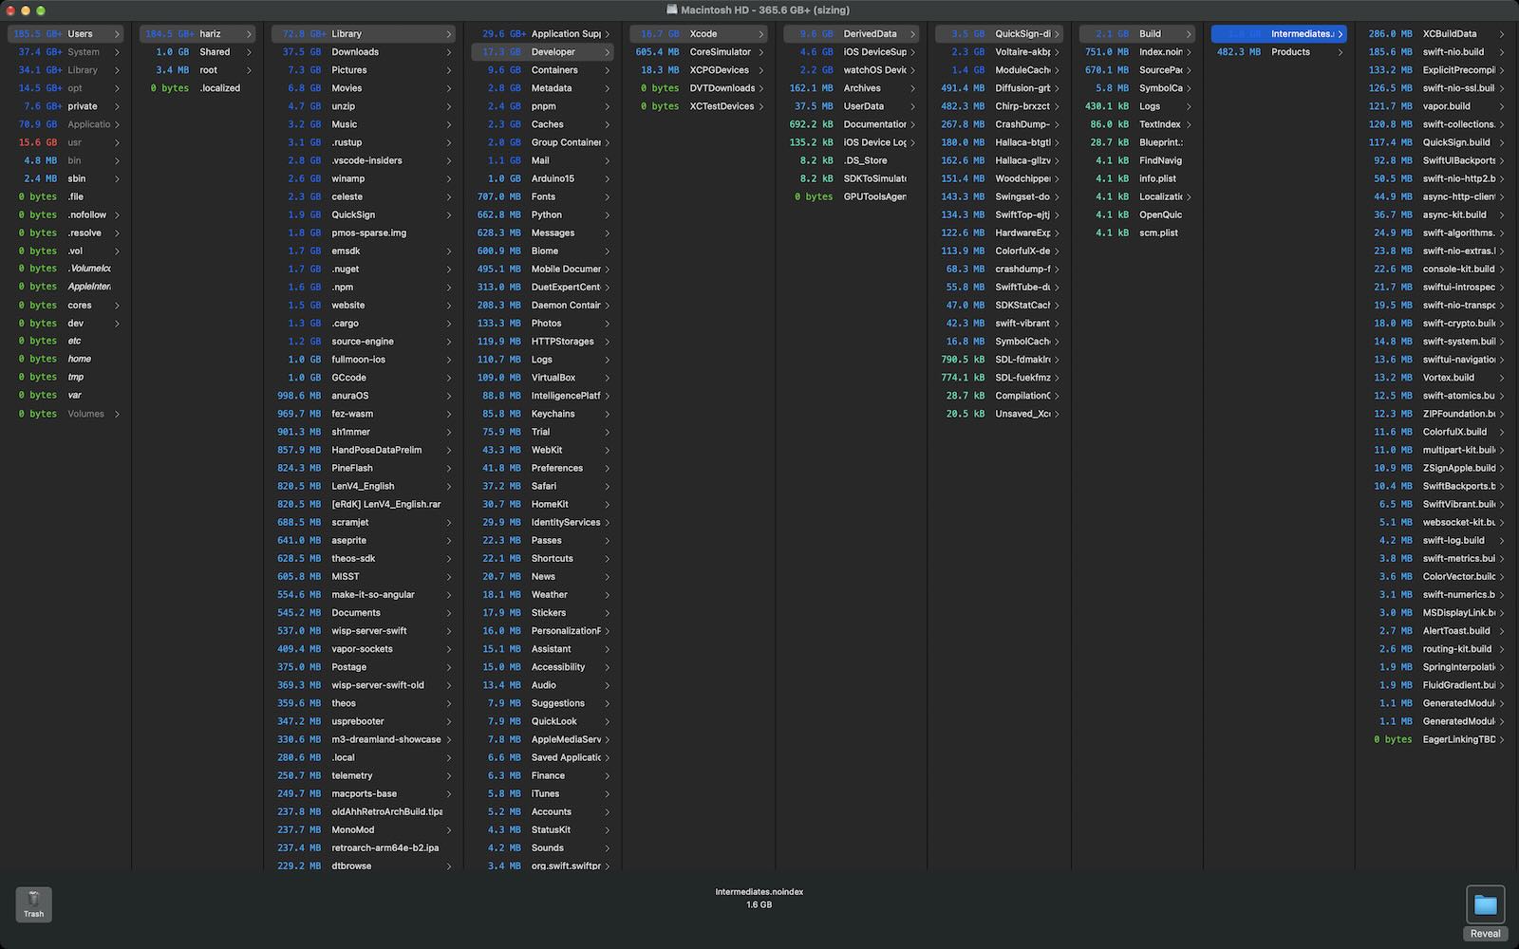Select the Build folder sized 2.1 GB

point(1151,33)
